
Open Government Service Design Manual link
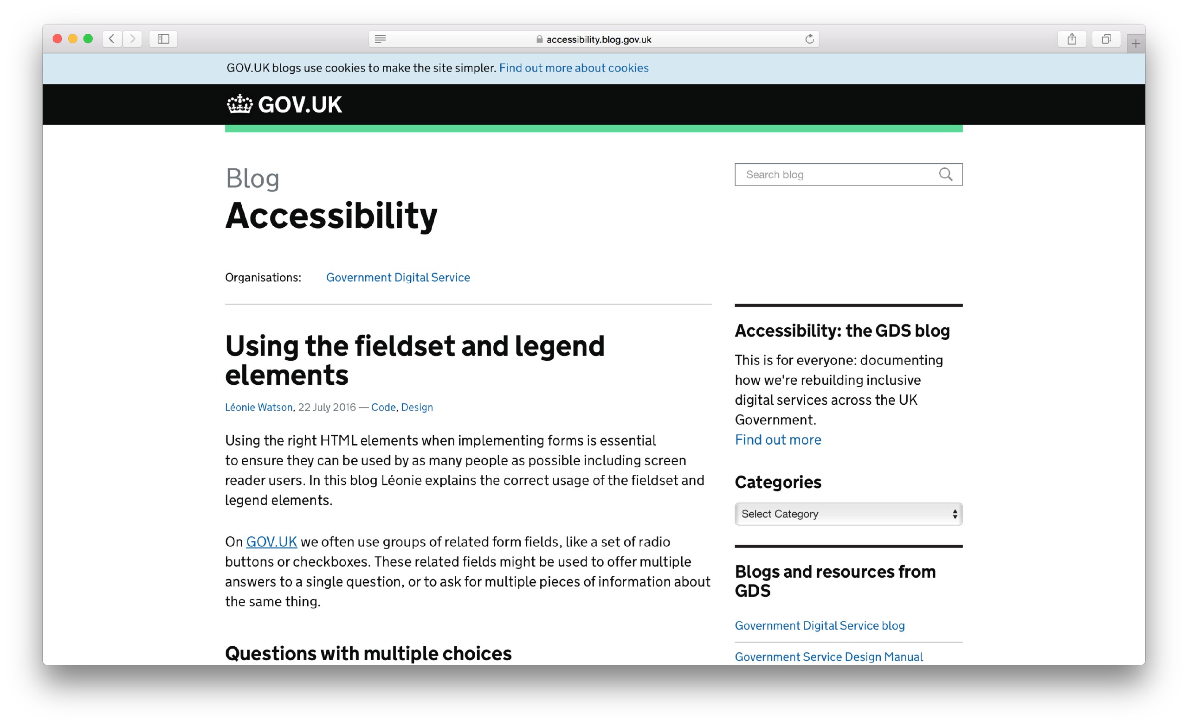coord(829,656)
